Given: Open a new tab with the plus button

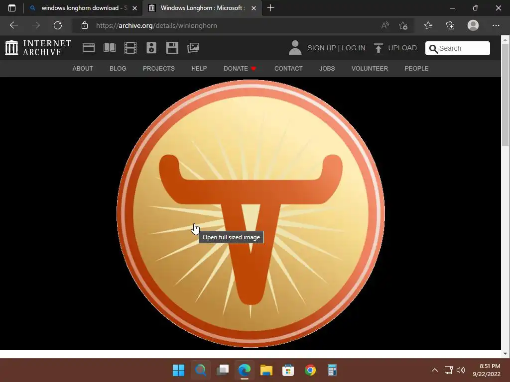Looking at the screenshot, I should [x=270, y=8].
